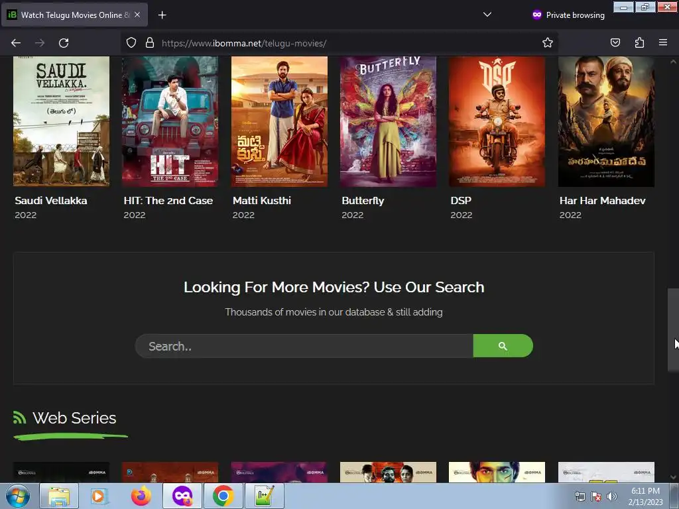Viewport: 679px width, 509px height.
Task: Open the Matti Kusthi poster
Action: [x=279, y=122]
